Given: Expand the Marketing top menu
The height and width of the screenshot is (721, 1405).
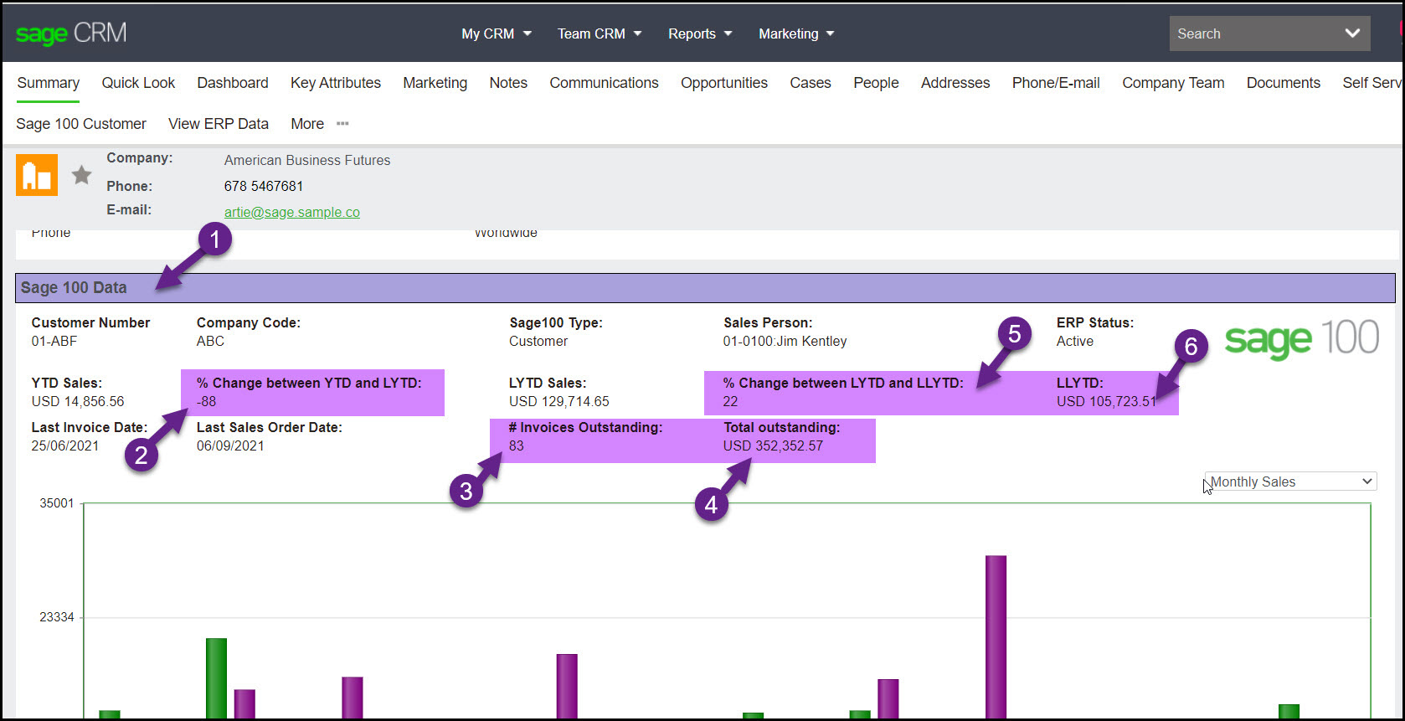Looking at the screenshot, I should (796, 33).
